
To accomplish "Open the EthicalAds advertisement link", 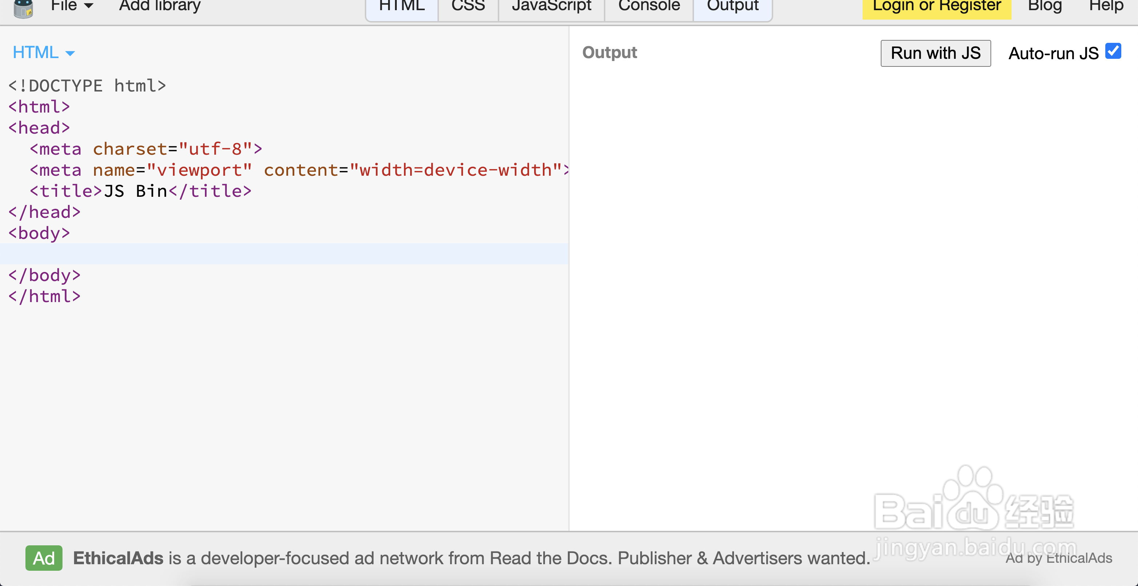I will 471,558.
